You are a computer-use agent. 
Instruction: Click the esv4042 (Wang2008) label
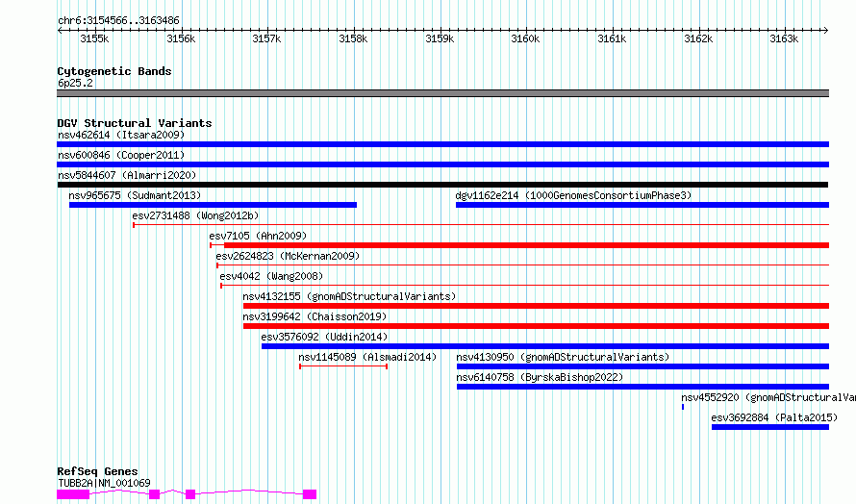(x=271, y=276)
